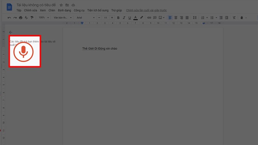Screen dimensions: 258x145
Task: Open the text color picker
Action: 135,18
